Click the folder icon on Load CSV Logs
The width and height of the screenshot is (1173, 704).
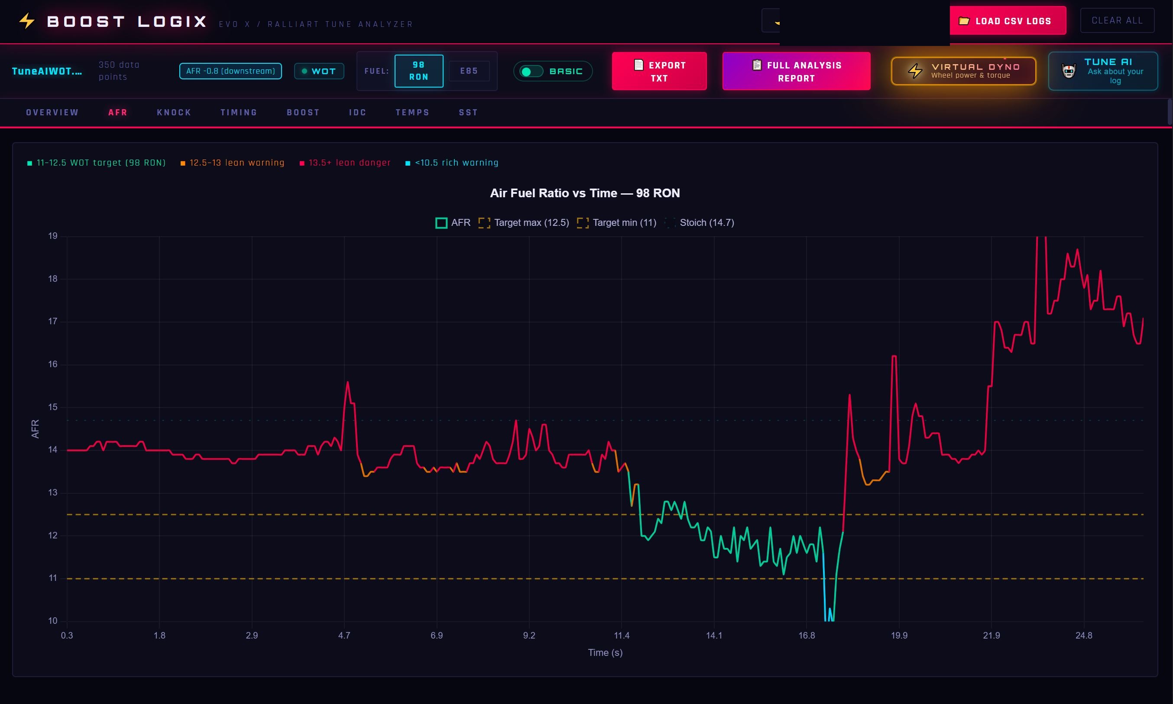point(964,21)
